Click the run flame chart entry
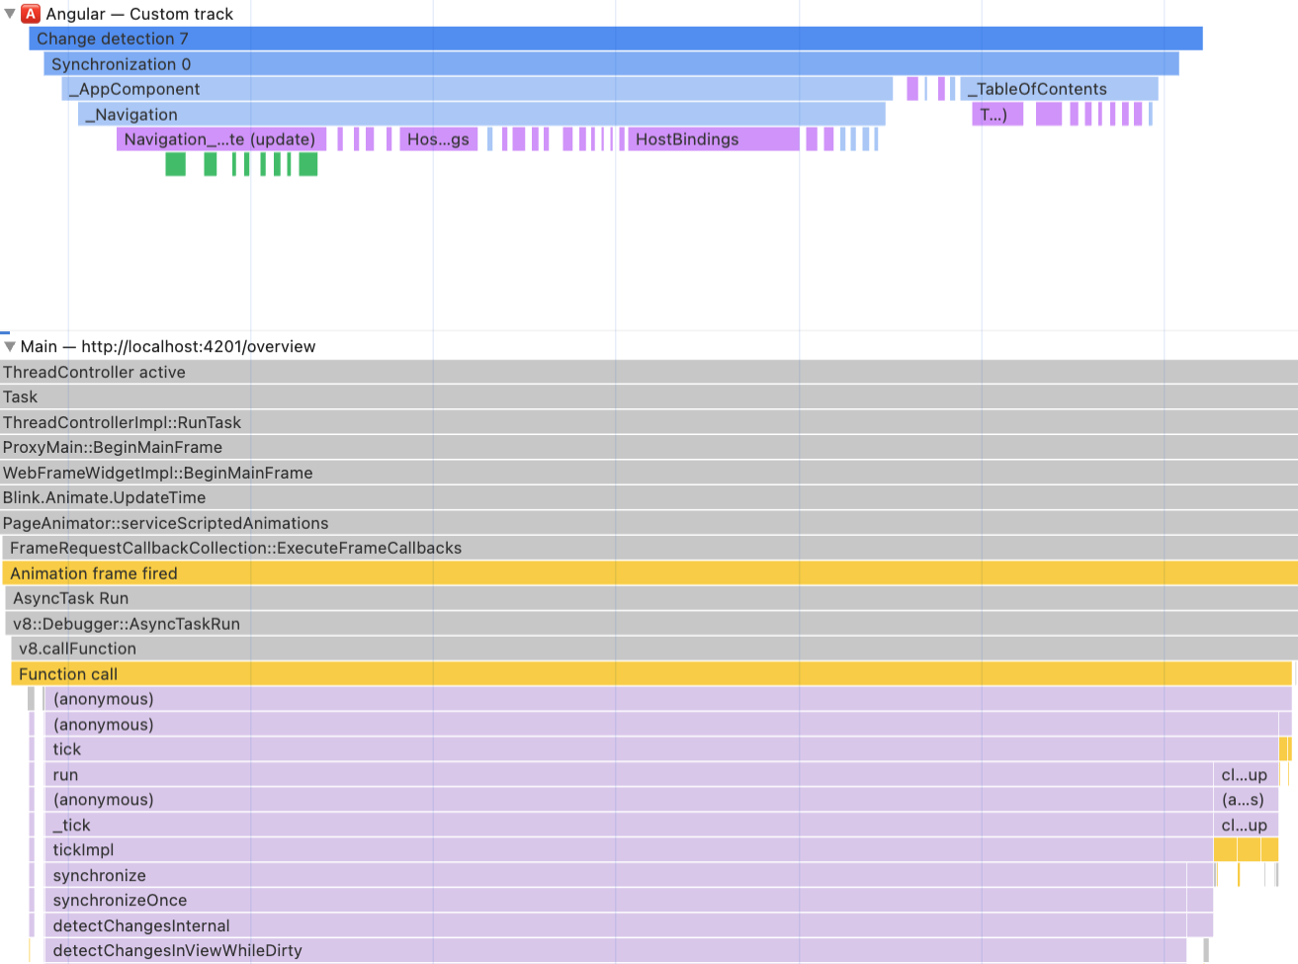 coord(297,774)
